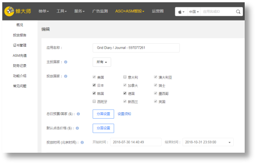This screenshot has height=165, width=257.
Task: Toggle the 美国 checkbox
Action: [94, 77]
